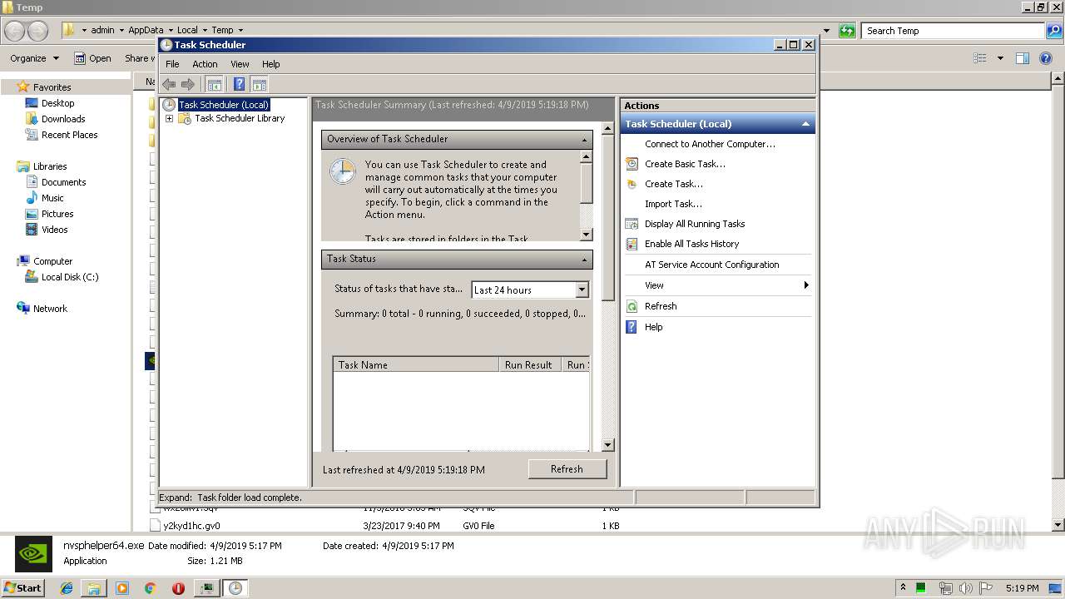The width and height of the screenshot is (1065, 599).
Task: Click the Action Center flag in tray
Action: [986, 588]
